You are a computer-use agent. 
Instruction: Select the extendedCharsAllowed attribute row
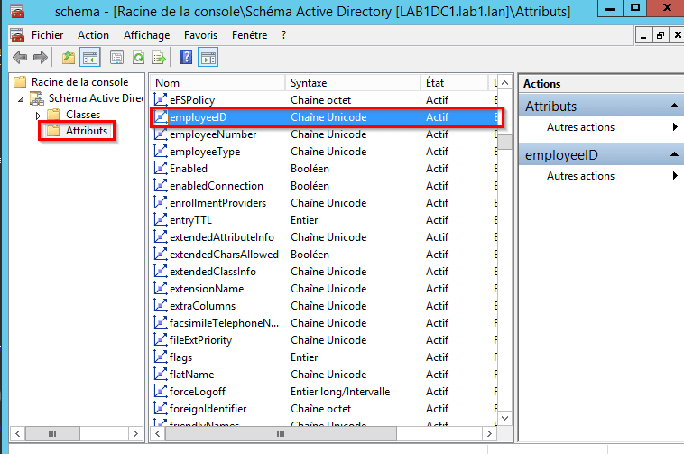[x=326, y=255]
